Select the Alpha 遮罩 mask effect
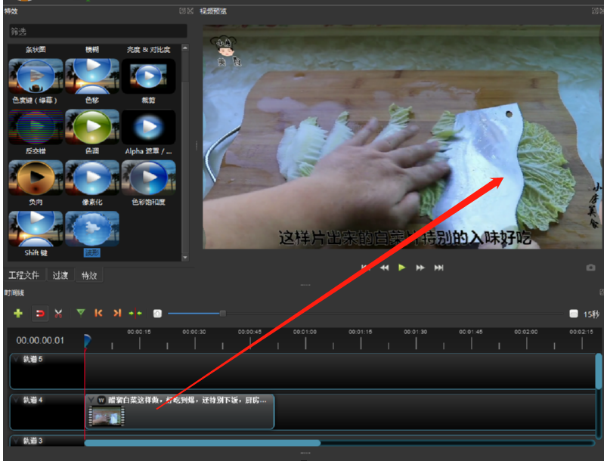604x461 pixels. [x=149, y=127]
